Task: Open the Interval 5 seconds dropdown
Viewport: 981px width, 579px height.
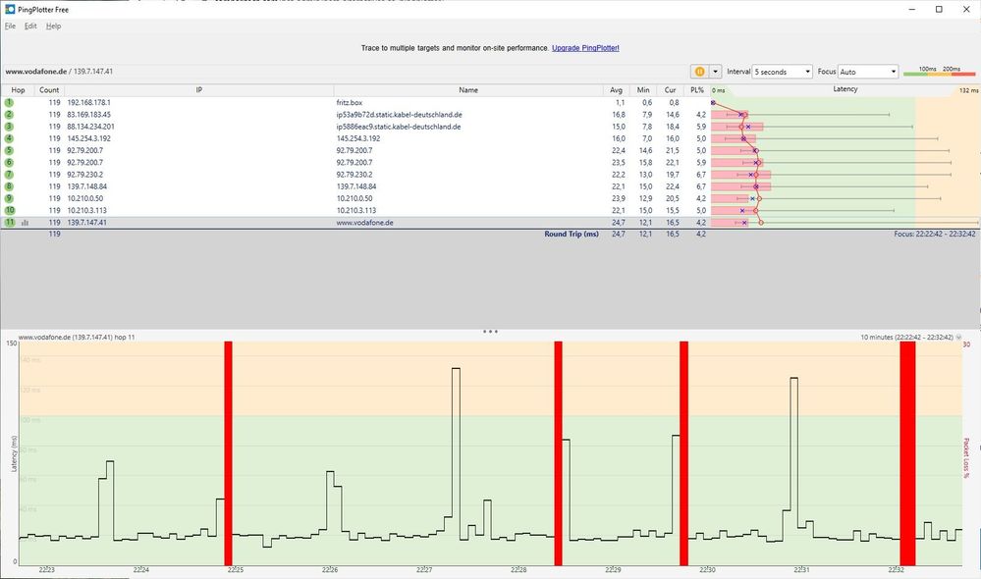Action: pyautogui.click(x=782, y=72)
